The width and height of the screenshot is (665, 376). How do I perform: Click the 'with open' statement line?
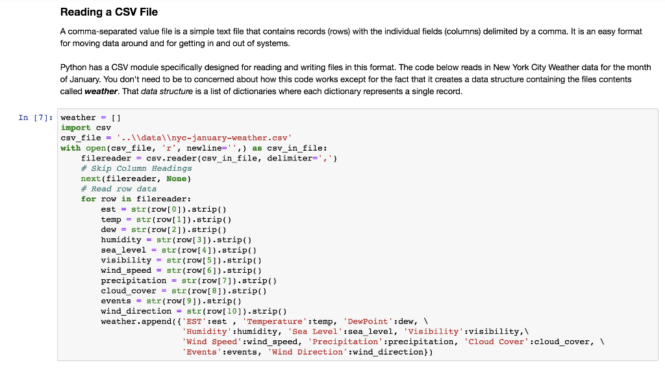(194, 148)
